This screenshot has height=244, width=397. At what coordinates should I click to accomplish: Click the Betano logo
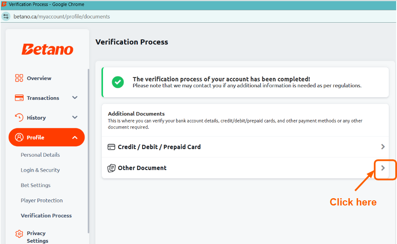tap(47, 49)
